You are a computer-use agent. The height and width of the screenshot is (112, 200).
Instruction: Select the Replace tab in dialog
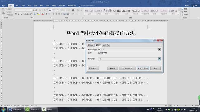pos(98,45)
